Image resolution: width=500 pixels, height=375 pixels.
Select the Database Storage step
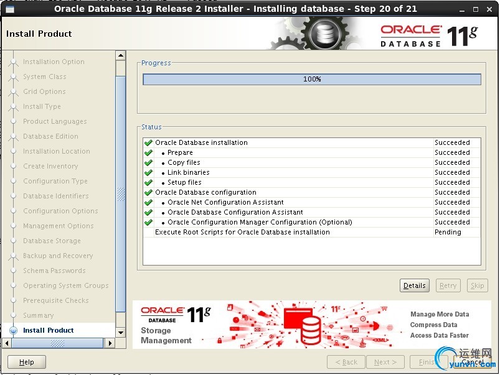[52, 241]
